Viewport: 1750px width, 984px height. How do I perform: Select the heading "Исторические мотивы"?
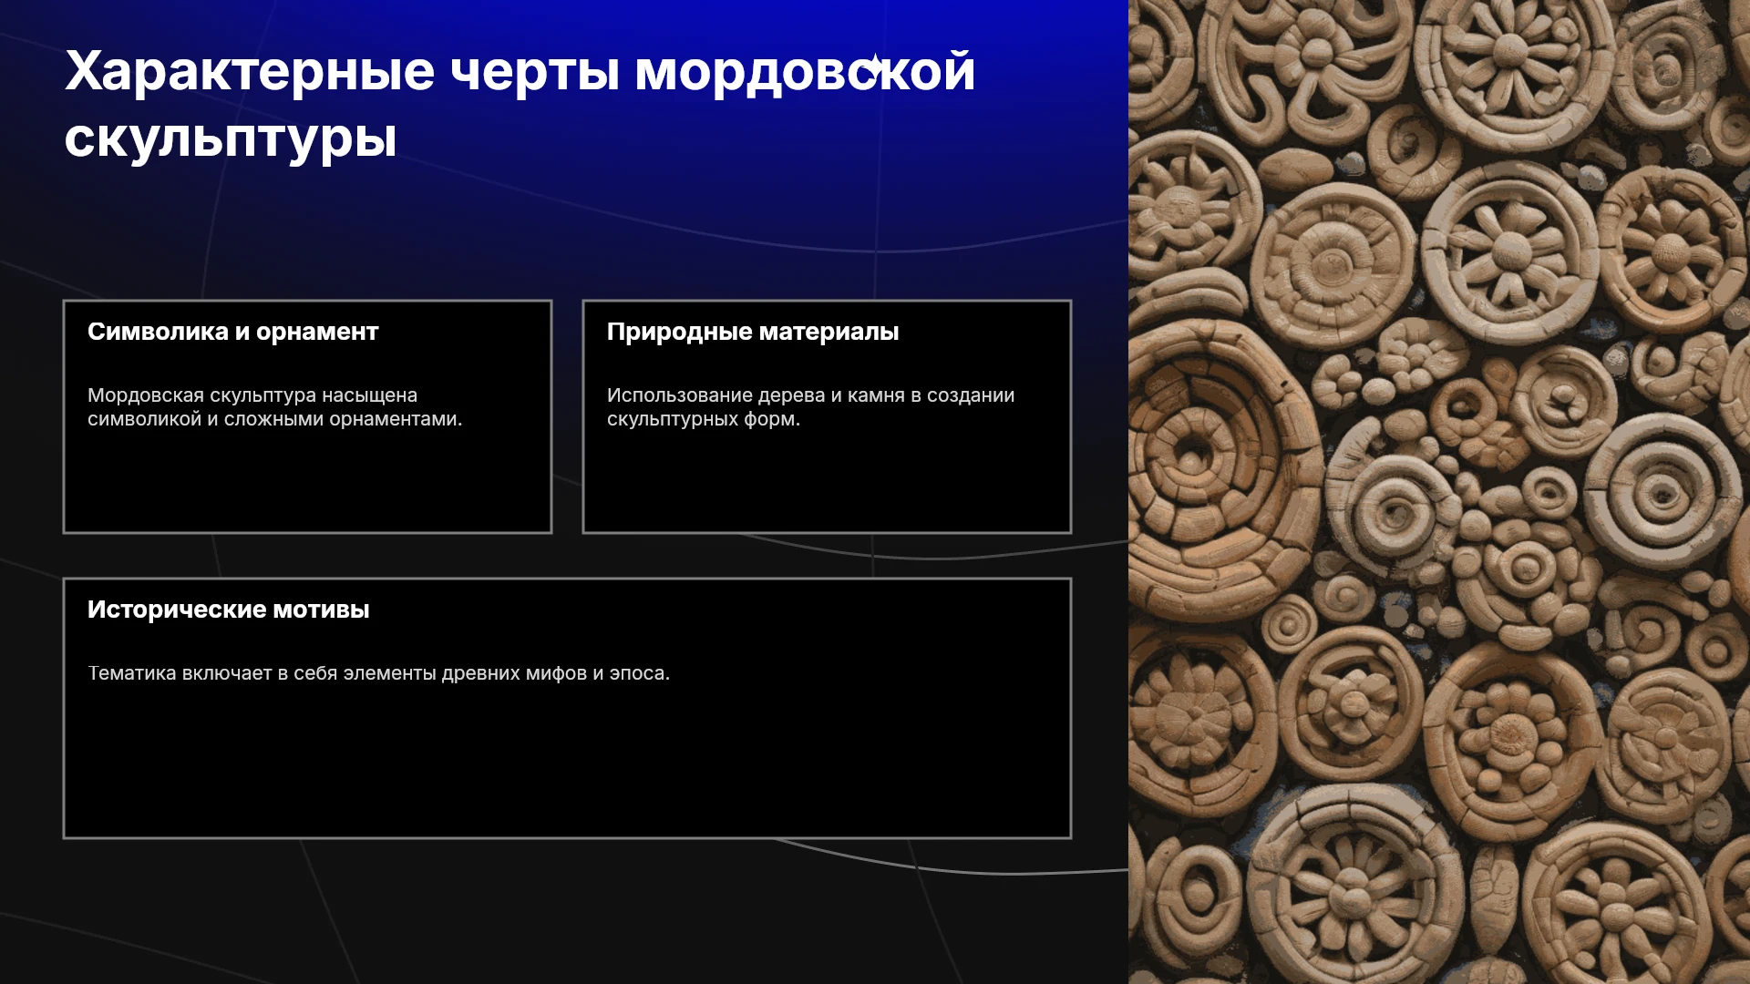coord(229,610)
